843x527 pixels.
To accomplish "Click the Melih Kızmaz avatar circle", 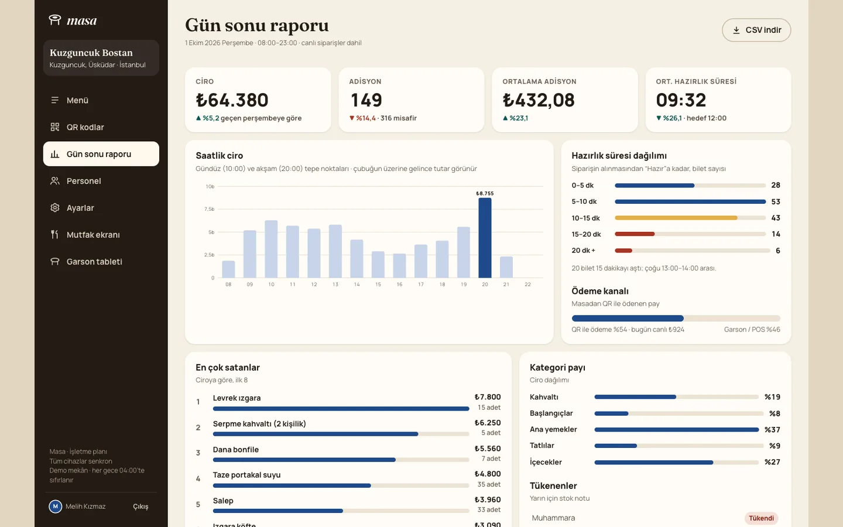I will coord(56,507).
